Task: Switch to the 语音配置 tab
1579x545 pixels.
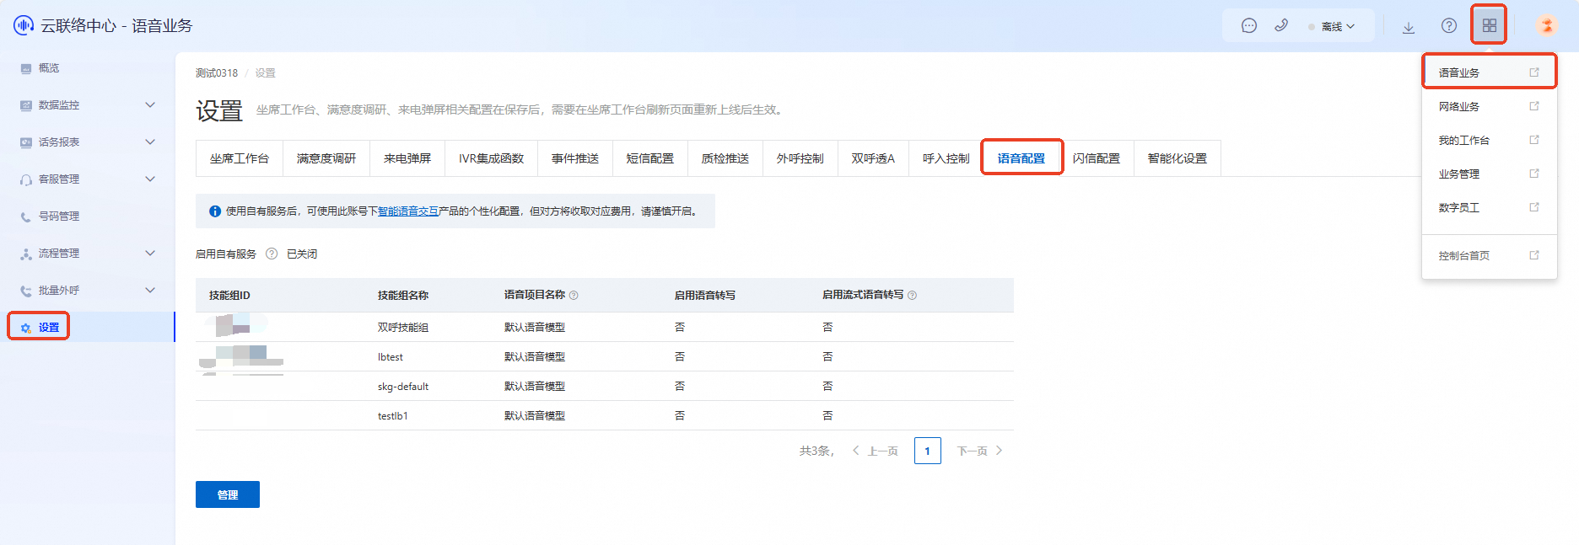Action: (x=1021, y=158)
